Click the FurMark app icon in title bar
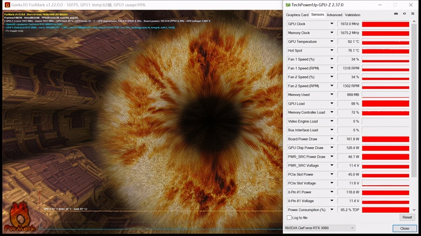Viewport: 421px width, 236px height. click(7, 5)
